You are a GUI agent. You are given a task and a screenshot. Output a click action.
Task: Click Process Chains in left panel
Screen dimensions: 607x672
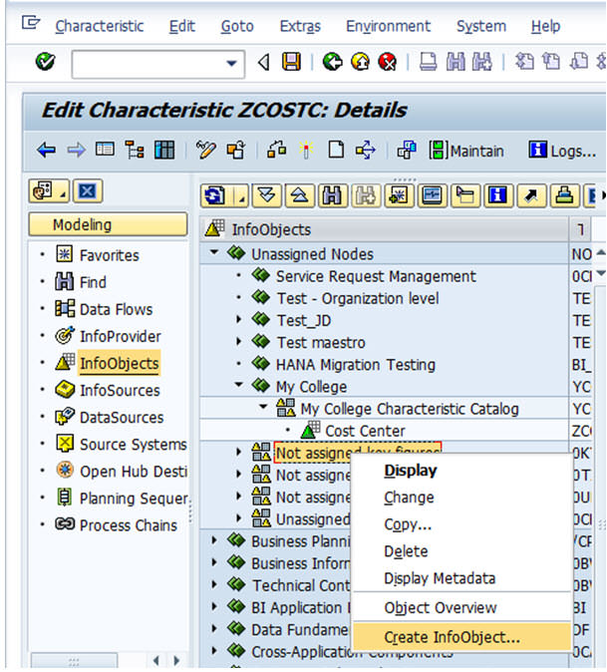point(128,524)
